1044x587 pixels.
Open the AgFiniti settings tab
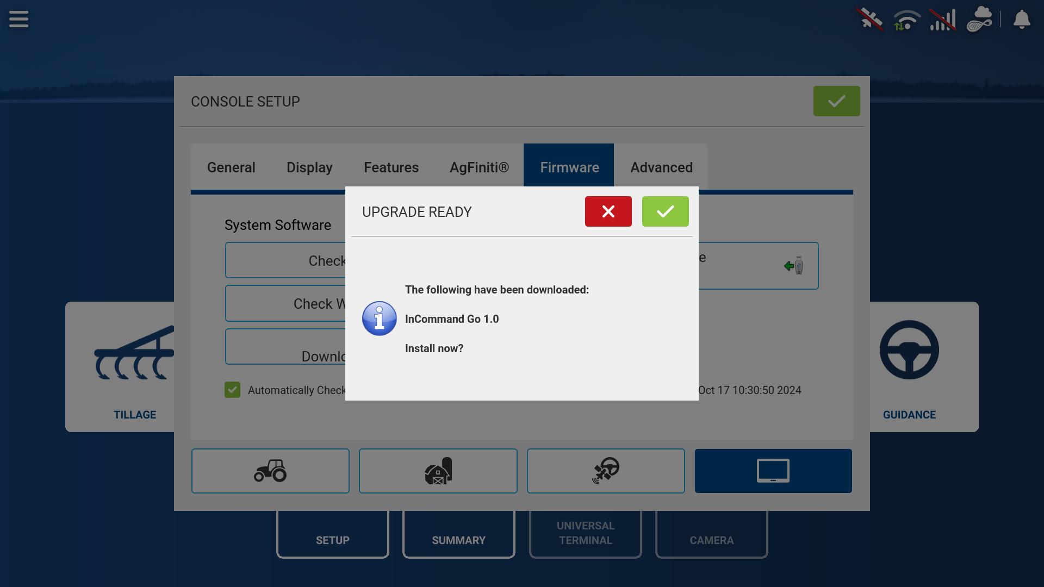pos(480,167)
